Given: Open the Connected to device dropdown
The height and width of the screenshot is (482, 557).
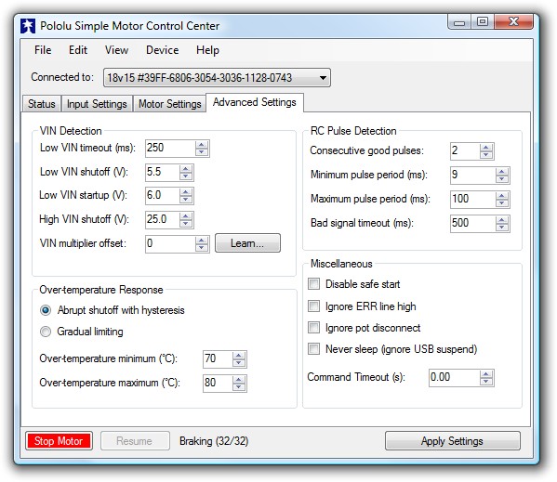Looking at the screenshot, I should (217, 78).
